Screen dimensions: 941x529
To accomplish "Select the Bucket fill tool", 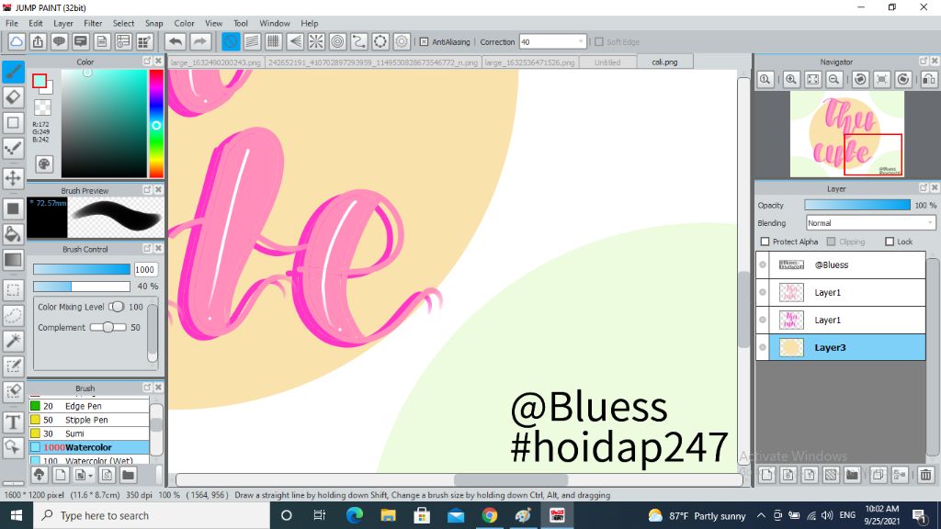I will tap(13, 234).
